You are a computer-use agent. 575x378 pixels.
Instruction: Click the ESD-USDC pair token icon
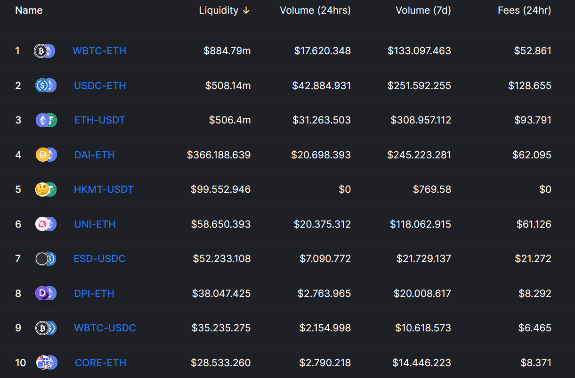click(x=46, y=259)
